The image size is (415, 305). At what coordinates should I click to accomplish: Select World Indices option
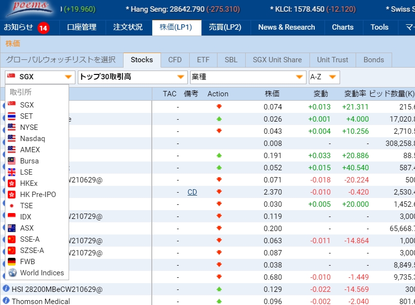(37, 273)
